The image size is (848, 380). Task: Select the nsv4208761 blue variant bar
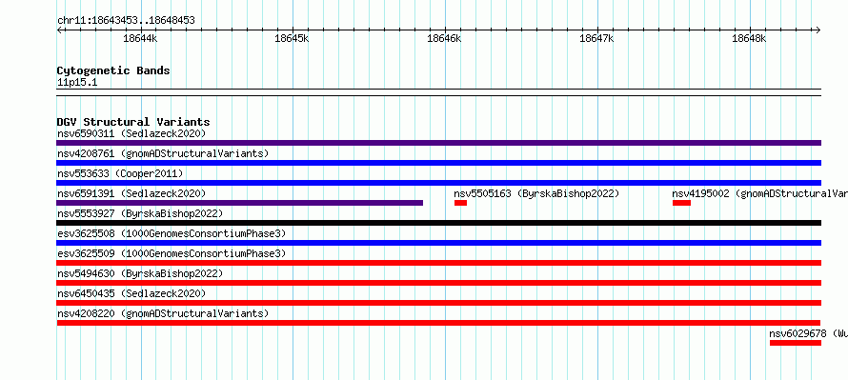pos(438,163)
